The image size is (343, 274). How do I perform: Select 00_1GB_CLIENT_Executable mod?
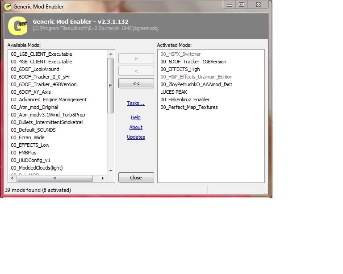42,54
